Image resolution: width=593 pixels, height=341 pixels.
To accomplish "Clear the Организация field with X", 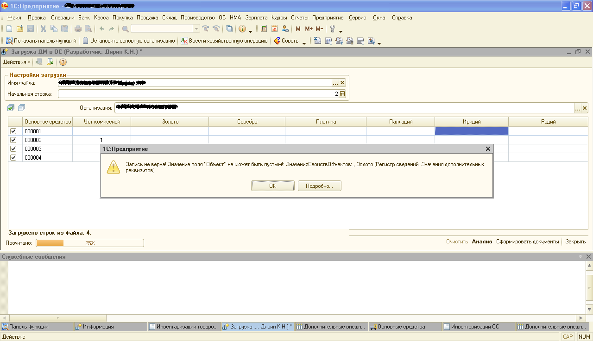I will (585, 108).
